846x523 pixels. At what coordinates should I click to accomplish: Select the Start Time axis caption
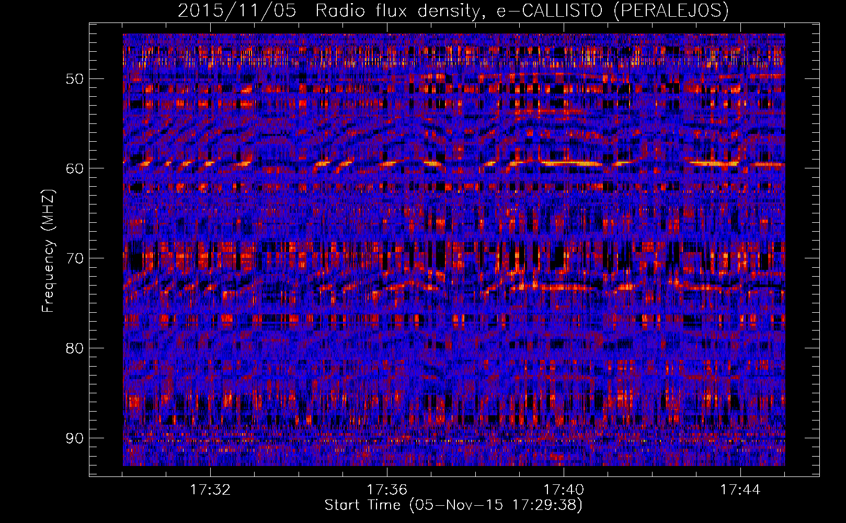coord(453,505)
